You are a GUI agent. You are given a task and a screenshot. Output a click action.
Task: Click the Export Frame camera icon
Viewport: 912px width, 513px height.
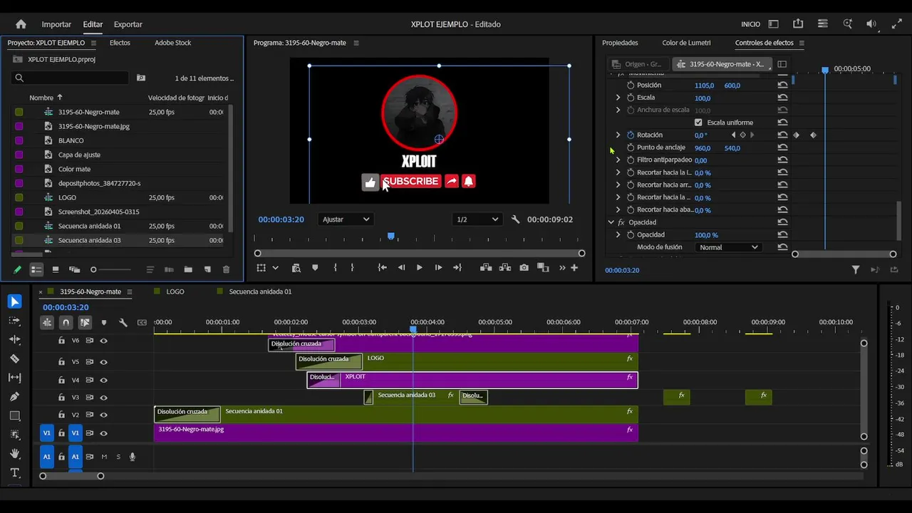[x=524, y=268]
